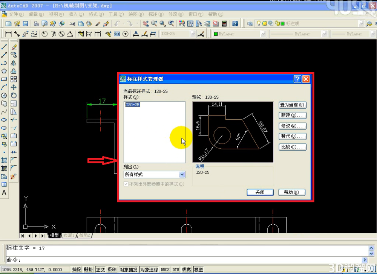Select the Move tool icon
The image size is (377, 274).
click(14, 87)
